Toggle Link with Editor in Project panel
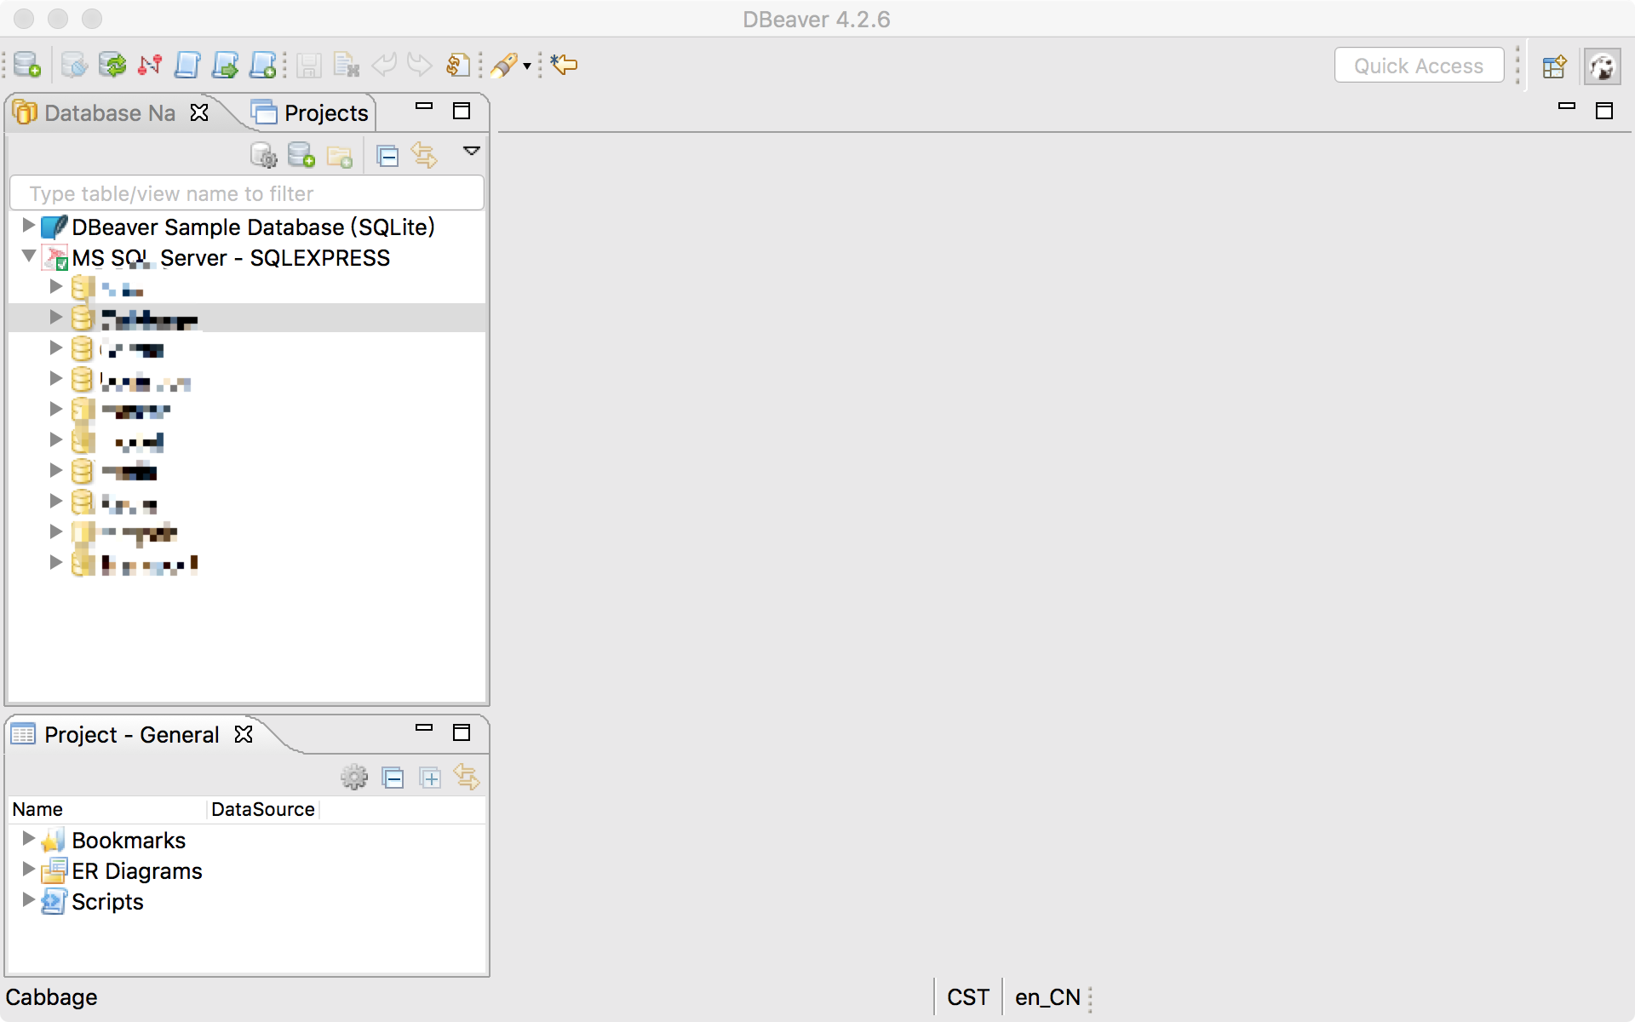The width and height of the screenshot is (1635, 1022). click(467, 777)
